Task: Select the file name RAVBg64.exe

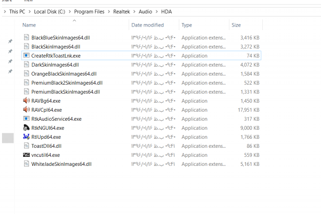Action: point(46,101)
